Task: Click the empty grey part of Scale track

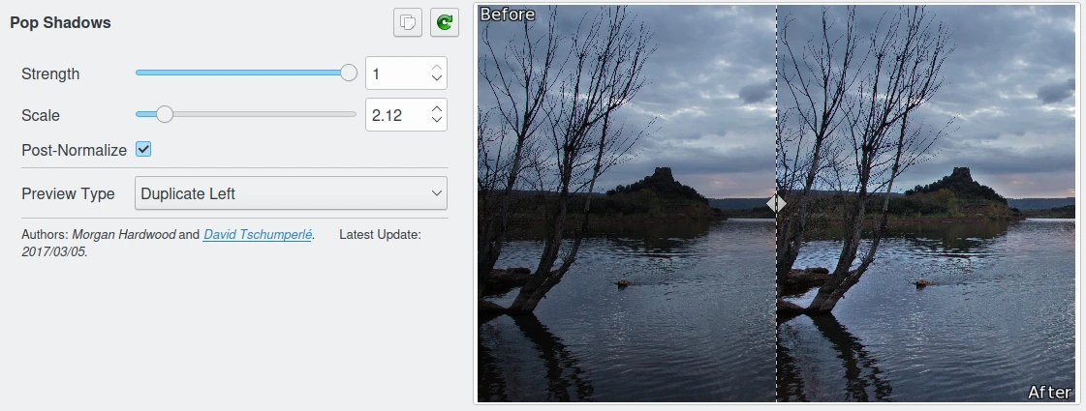Action: click(x=262, y=114)
